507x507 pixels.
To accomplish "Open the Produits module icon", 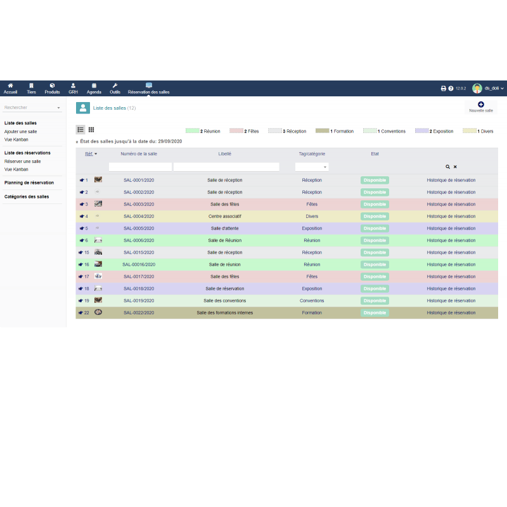I will (52, 86).
